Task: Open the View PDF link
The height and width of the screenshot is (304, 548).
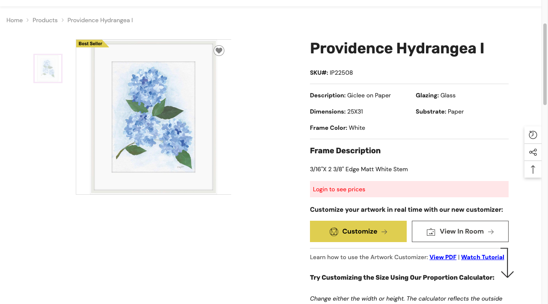Action: [x=443, y=257]
